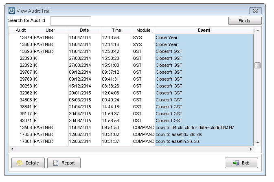
Task: Click the vertical scrollbar down arrow
Action: pos(258,143)
